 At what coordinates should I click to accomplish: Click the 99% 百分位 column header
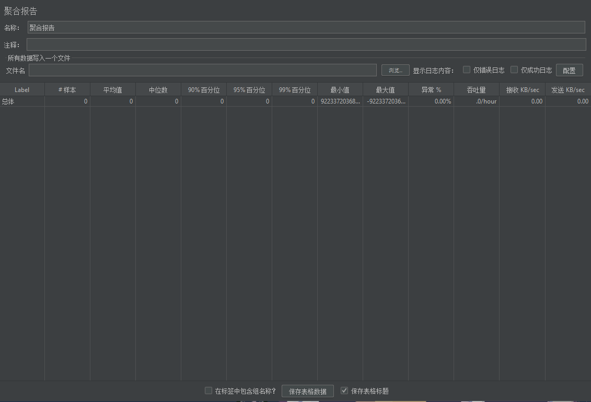click(295, 90)
